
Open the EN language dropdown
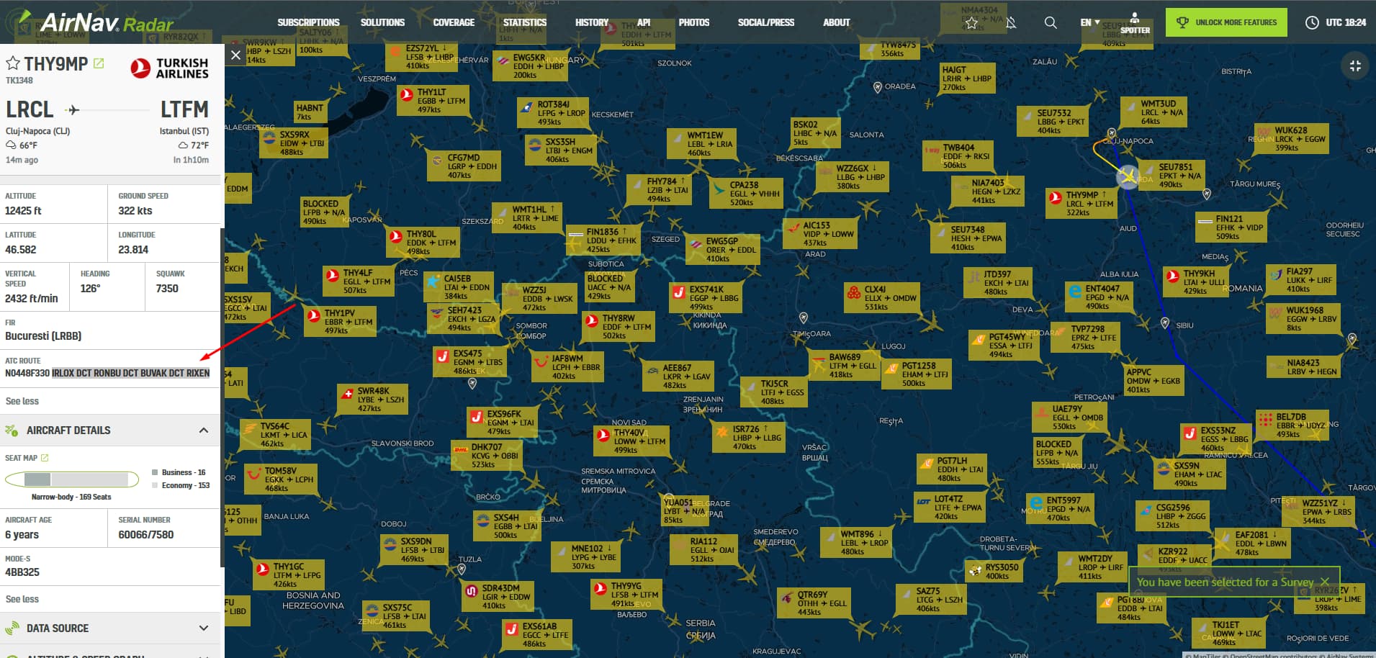[x=1090, y=23]
